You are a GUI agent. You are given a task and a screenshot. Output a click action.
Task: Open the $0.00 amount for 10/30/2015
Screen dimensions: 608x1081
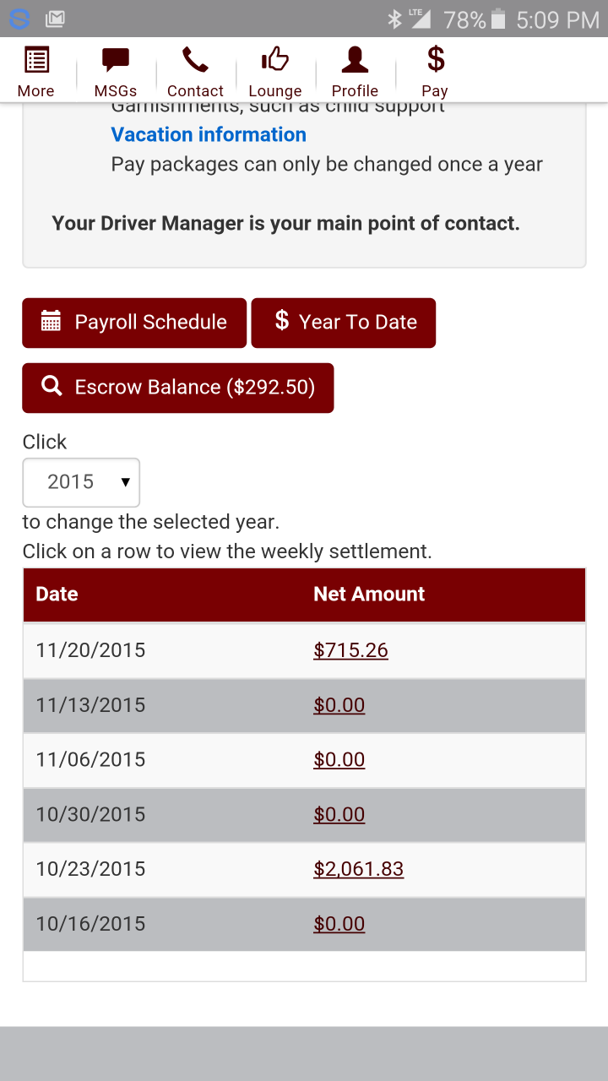pos(339,815)
